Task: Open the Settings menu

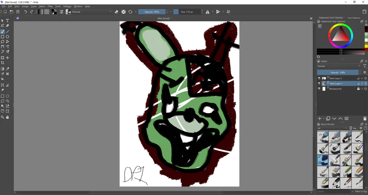Action: 67,6
